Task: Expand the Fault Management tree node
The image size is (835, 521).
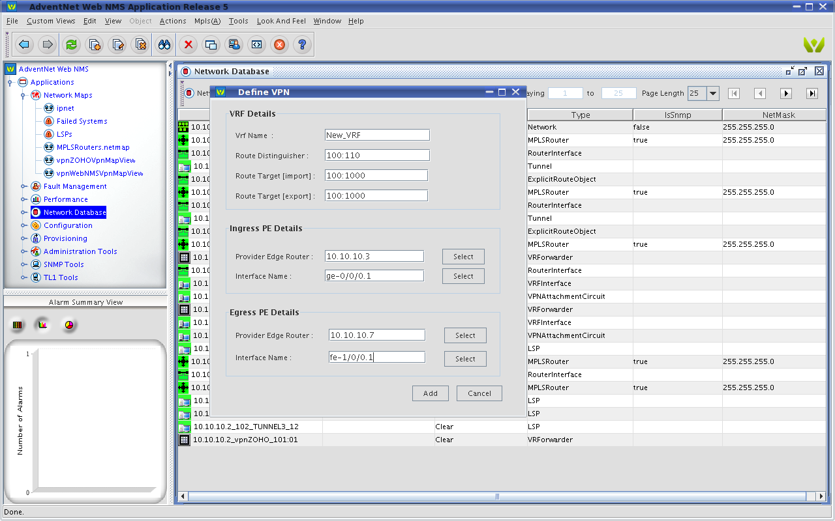Action: (x=23, y=187)
